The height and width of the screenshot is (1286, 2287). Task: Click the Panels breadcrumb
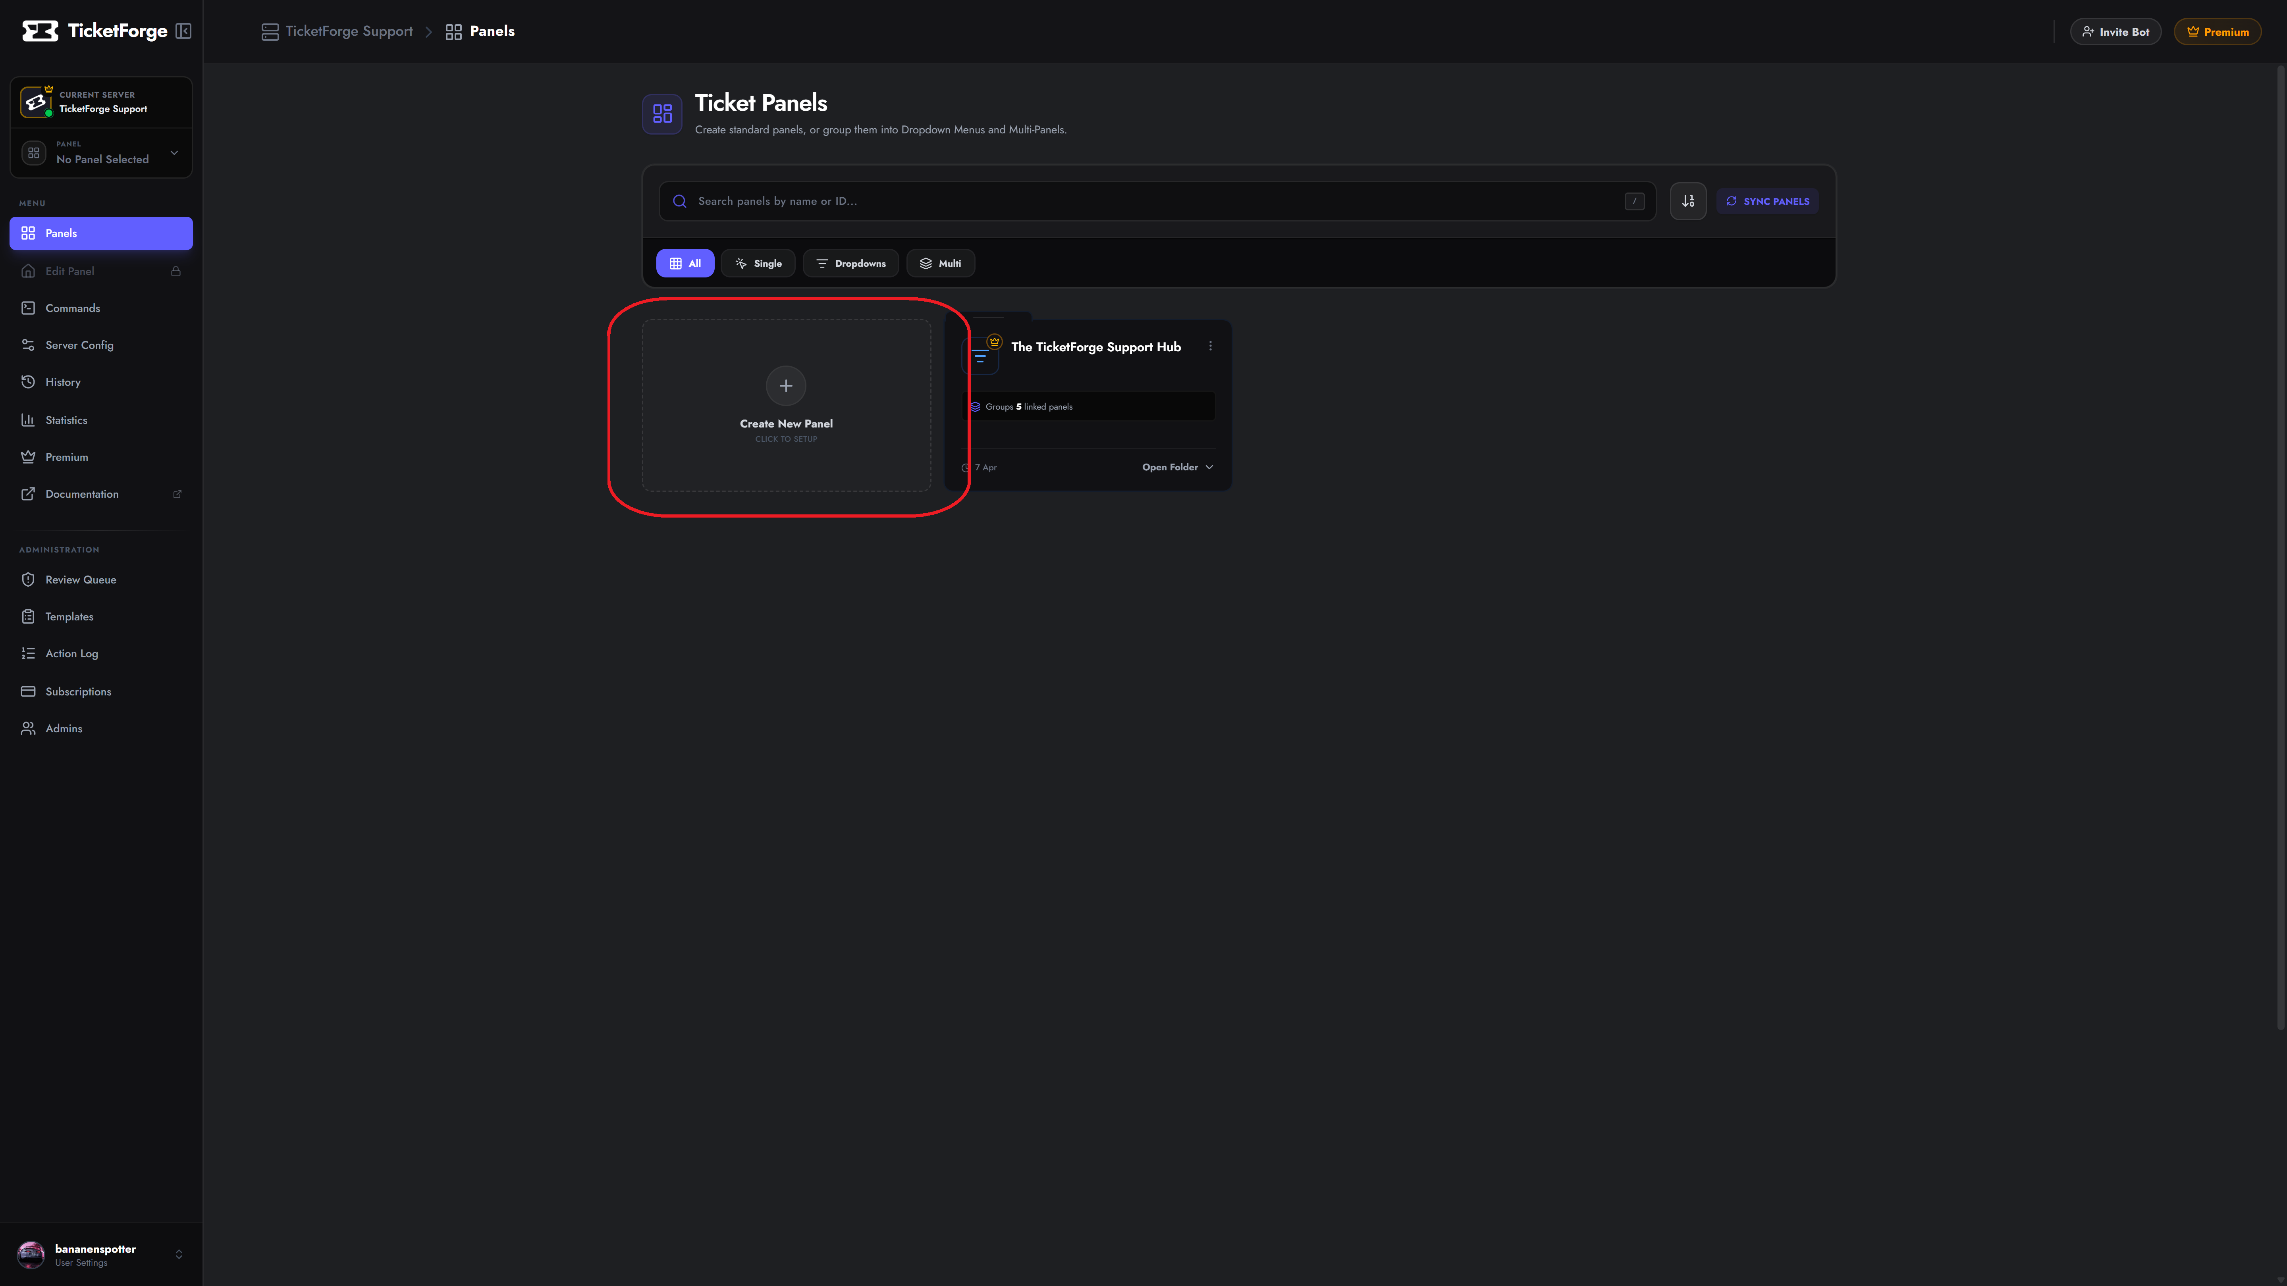[x=480, y=31]
